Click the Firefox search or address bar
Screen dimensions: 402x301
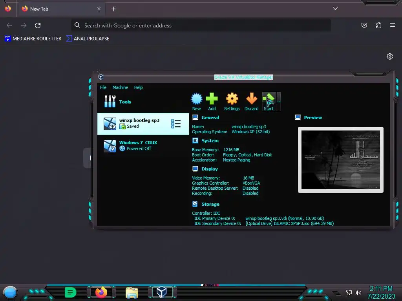201,25
